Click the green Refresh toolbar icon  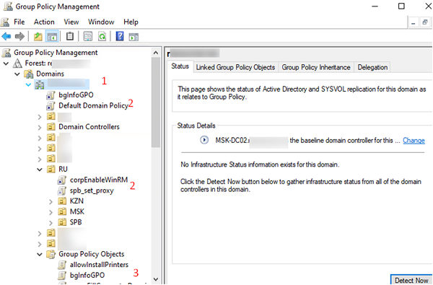tap(102, 37)
